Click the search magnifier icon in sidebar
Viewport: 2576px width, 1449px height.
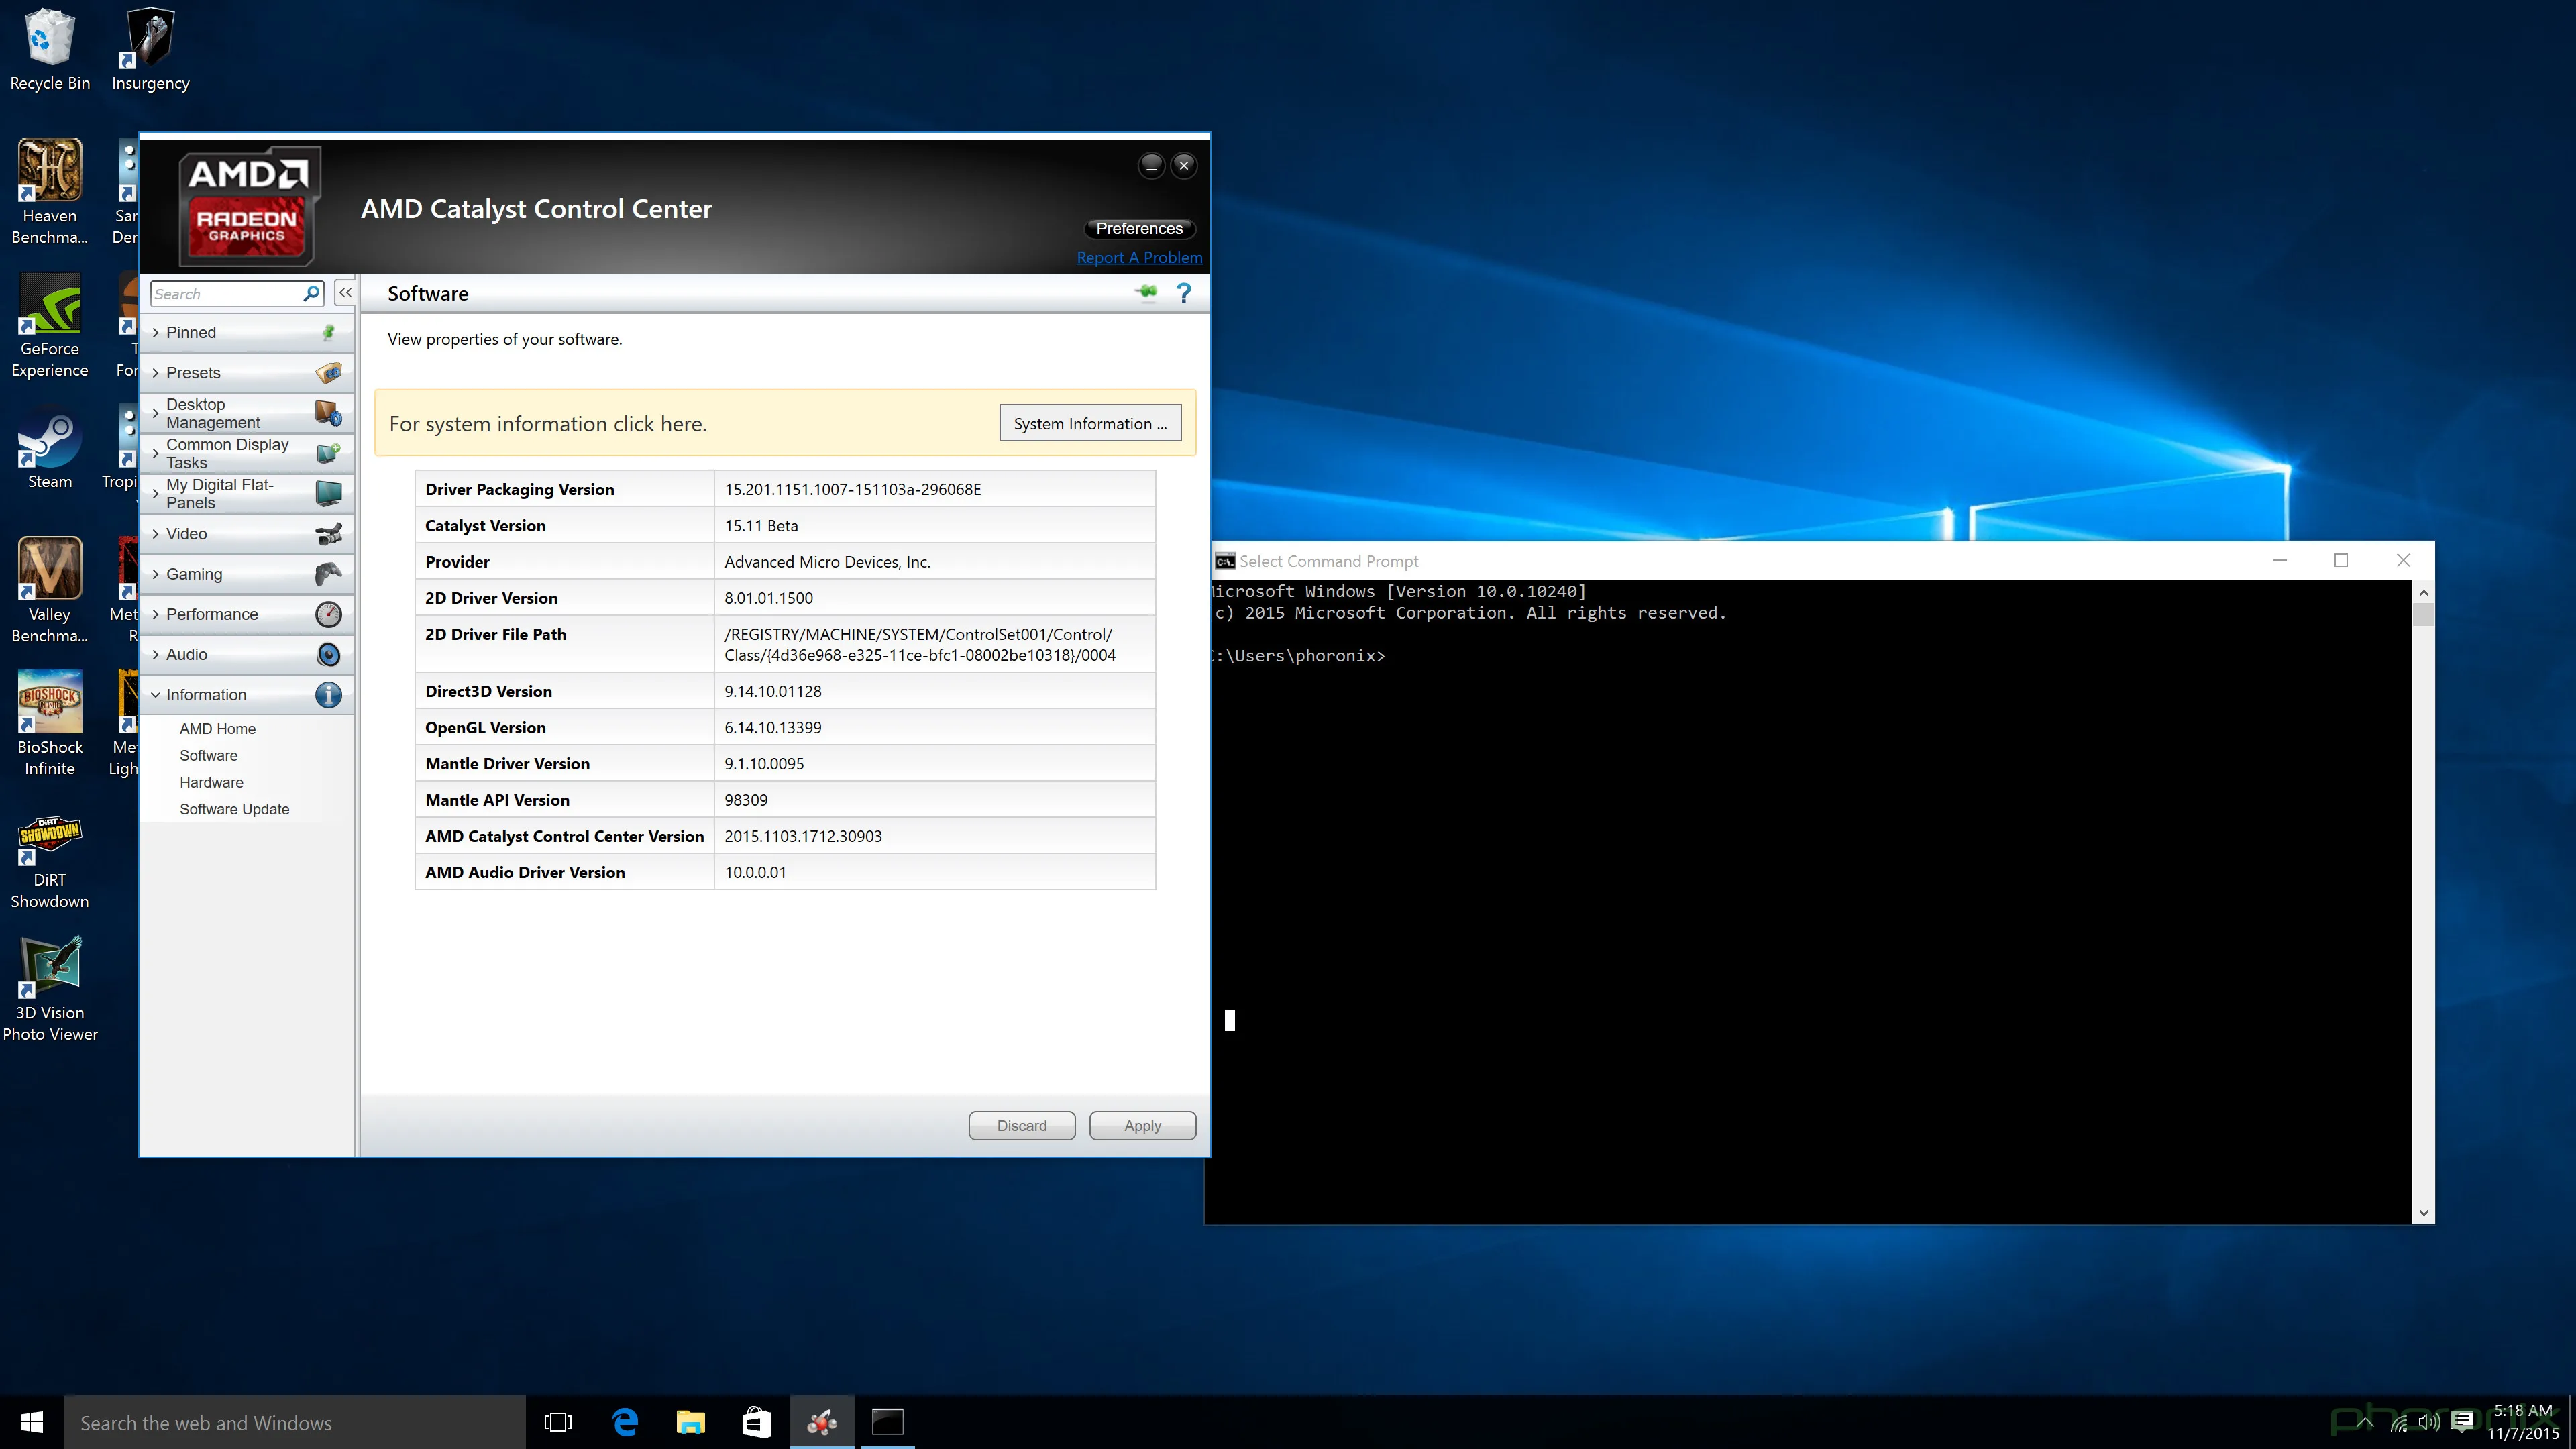click(311, 293)
